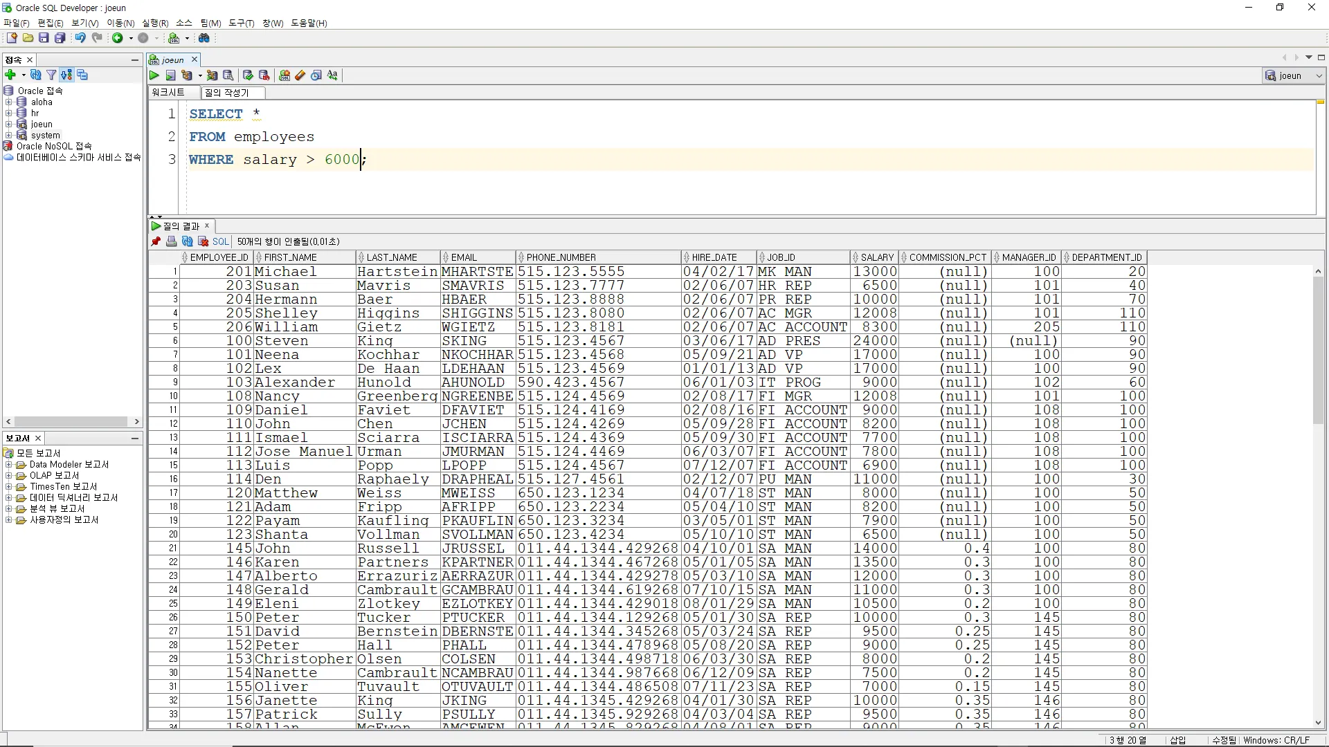Image resolution: width=1329 pixels, height=747 pixels.
Task: Click the binoculars Find DB Object icon
Action: pyautogui.click(x=204, y=38)
